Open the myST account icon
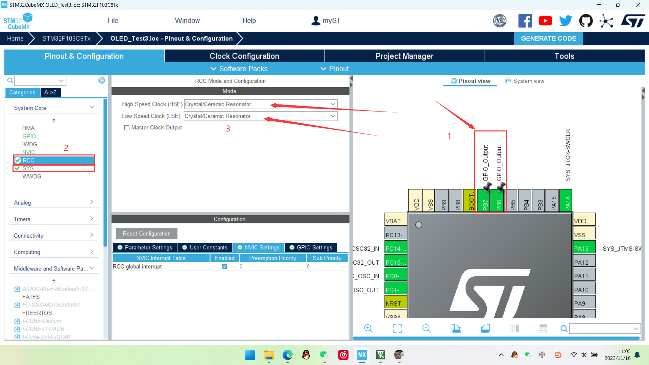Screen dimensions: 649x365 coord(315,21)
